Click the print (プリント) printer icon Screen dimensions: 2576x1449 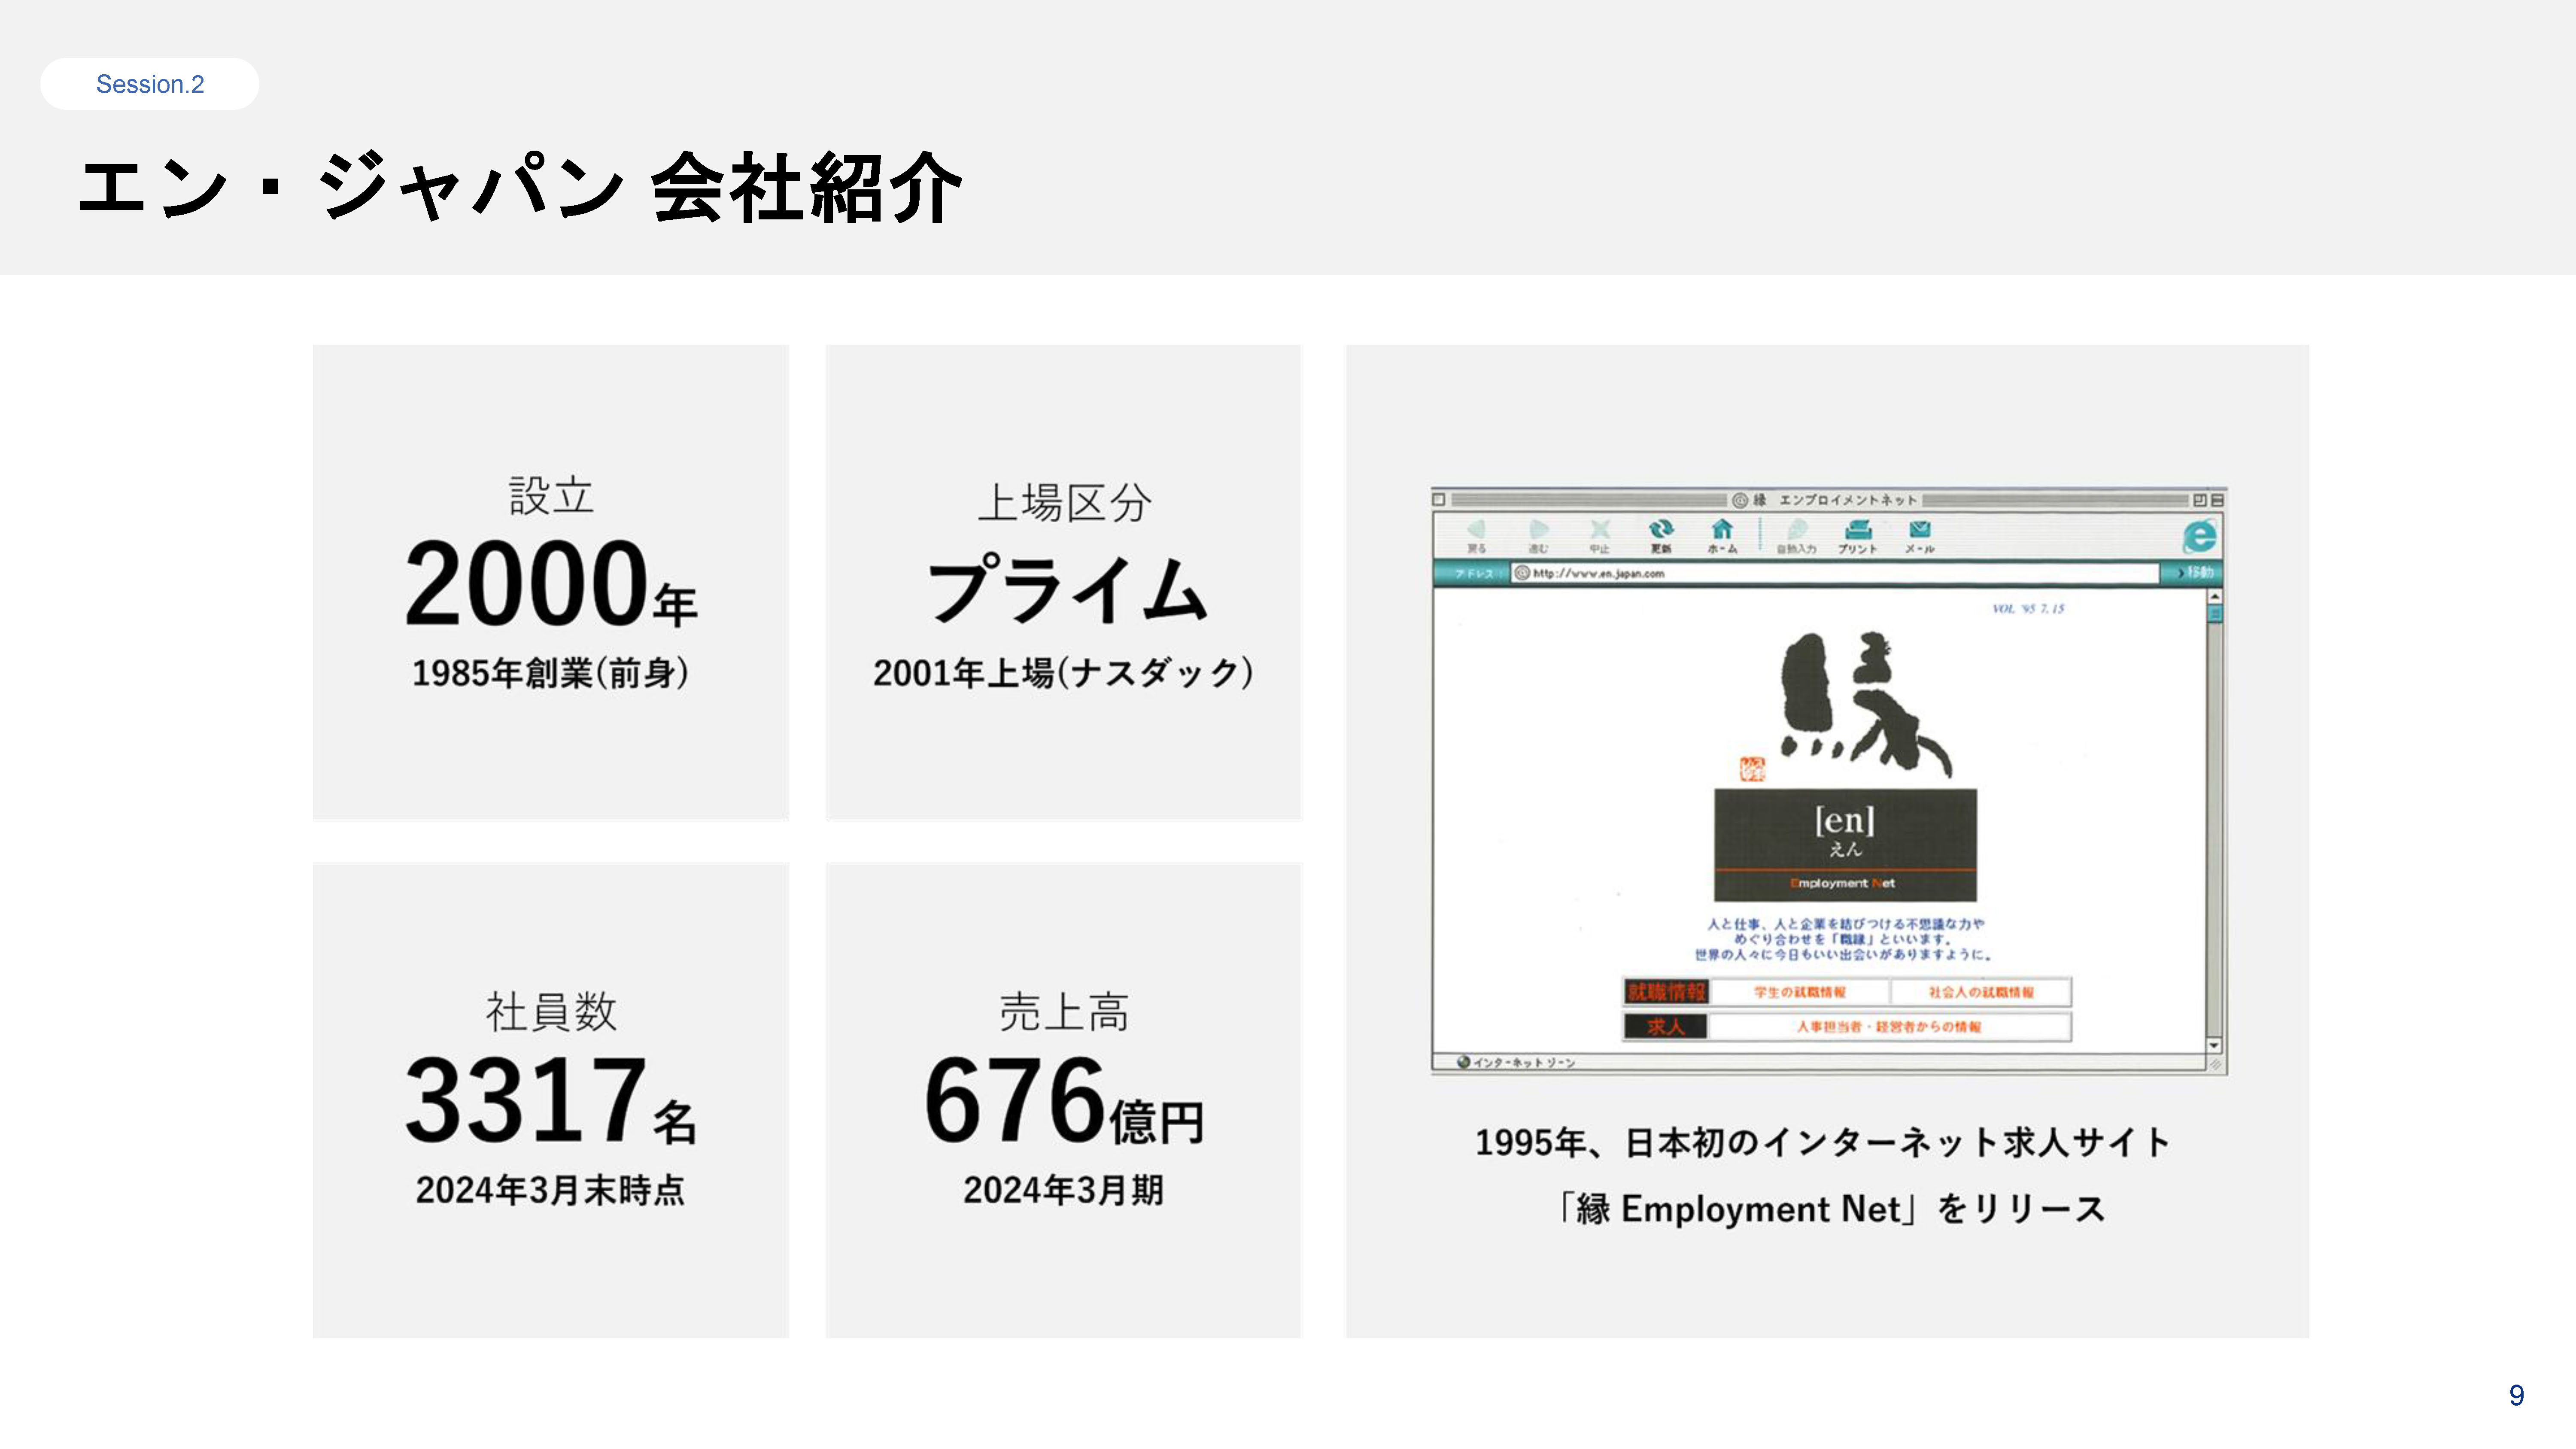(x=1858, y=529)
